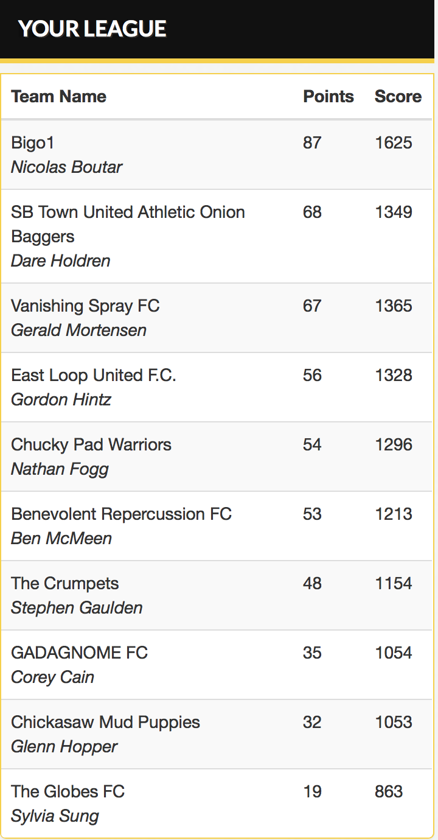Select Benevolent Repercussion FC team
438x840 pixels.
[121, 514]
